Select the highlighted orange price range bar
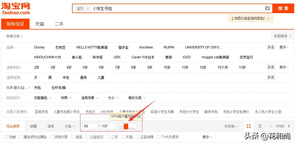Screen dimensions: 295x144 126,126
